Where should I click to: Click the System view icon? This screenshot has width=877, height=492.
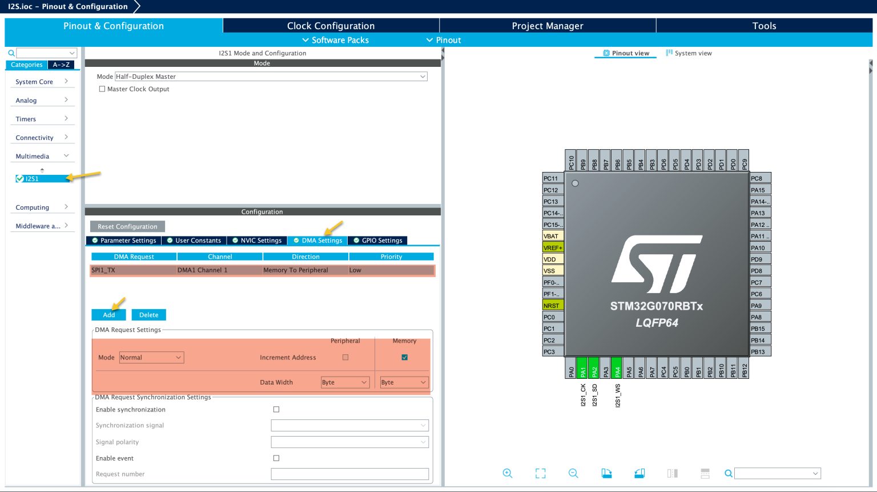tap(669, 53)
